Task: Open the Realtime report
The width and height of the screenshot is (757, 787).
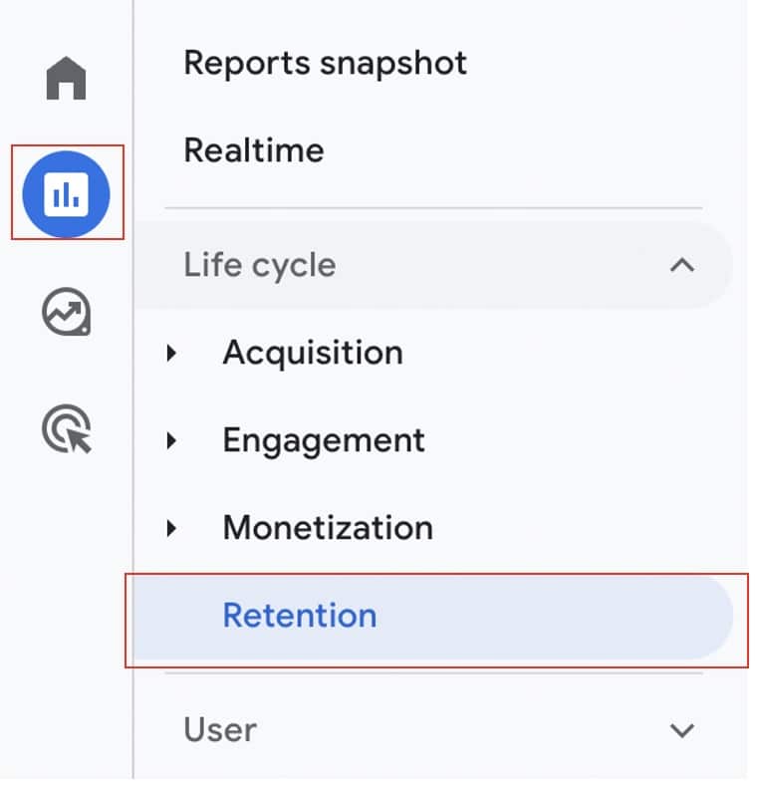Action: point(254,150)
